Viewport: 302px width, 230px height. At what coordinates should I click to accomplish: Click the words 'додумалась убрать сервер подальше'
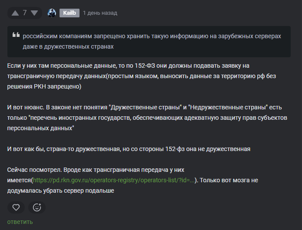(x=60, y=191)
